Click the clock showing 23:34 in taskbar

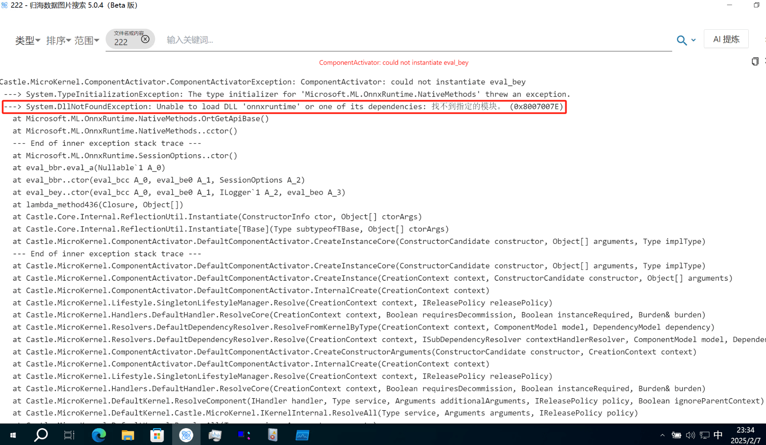point(745,435)
